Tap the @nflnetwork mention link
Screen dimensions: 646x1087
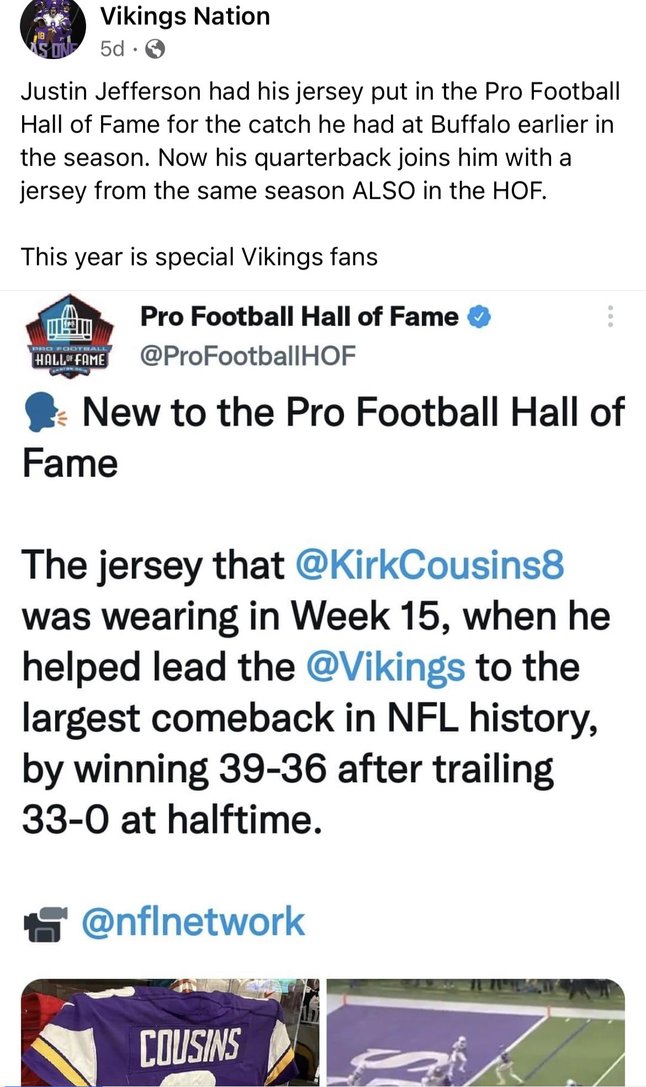pos(193,921)
